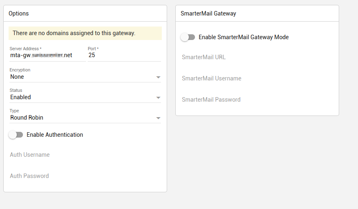Click the SmarterMail Password field
This screenshot has height=209, width=358.
(x=257, y=100)
